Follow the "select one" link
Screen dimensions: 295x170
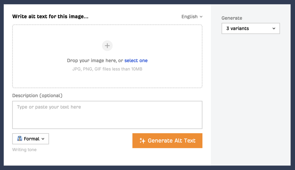(x=136, y=61)
